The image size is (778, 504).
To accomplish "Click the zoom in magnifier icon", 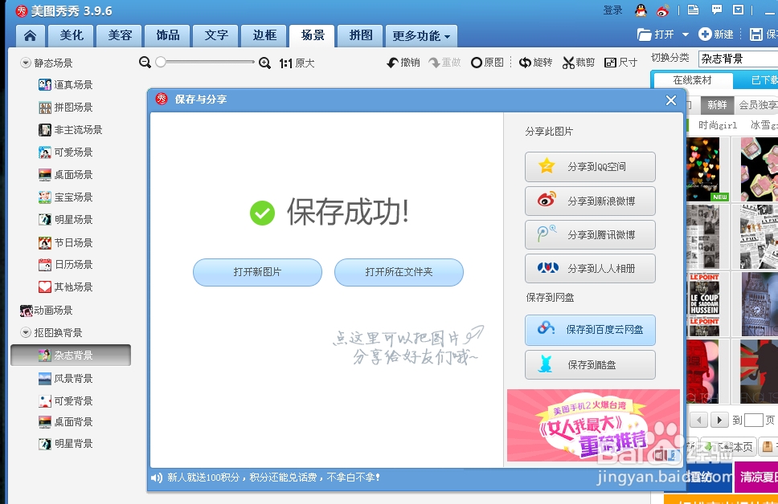I will pos(265,63).
